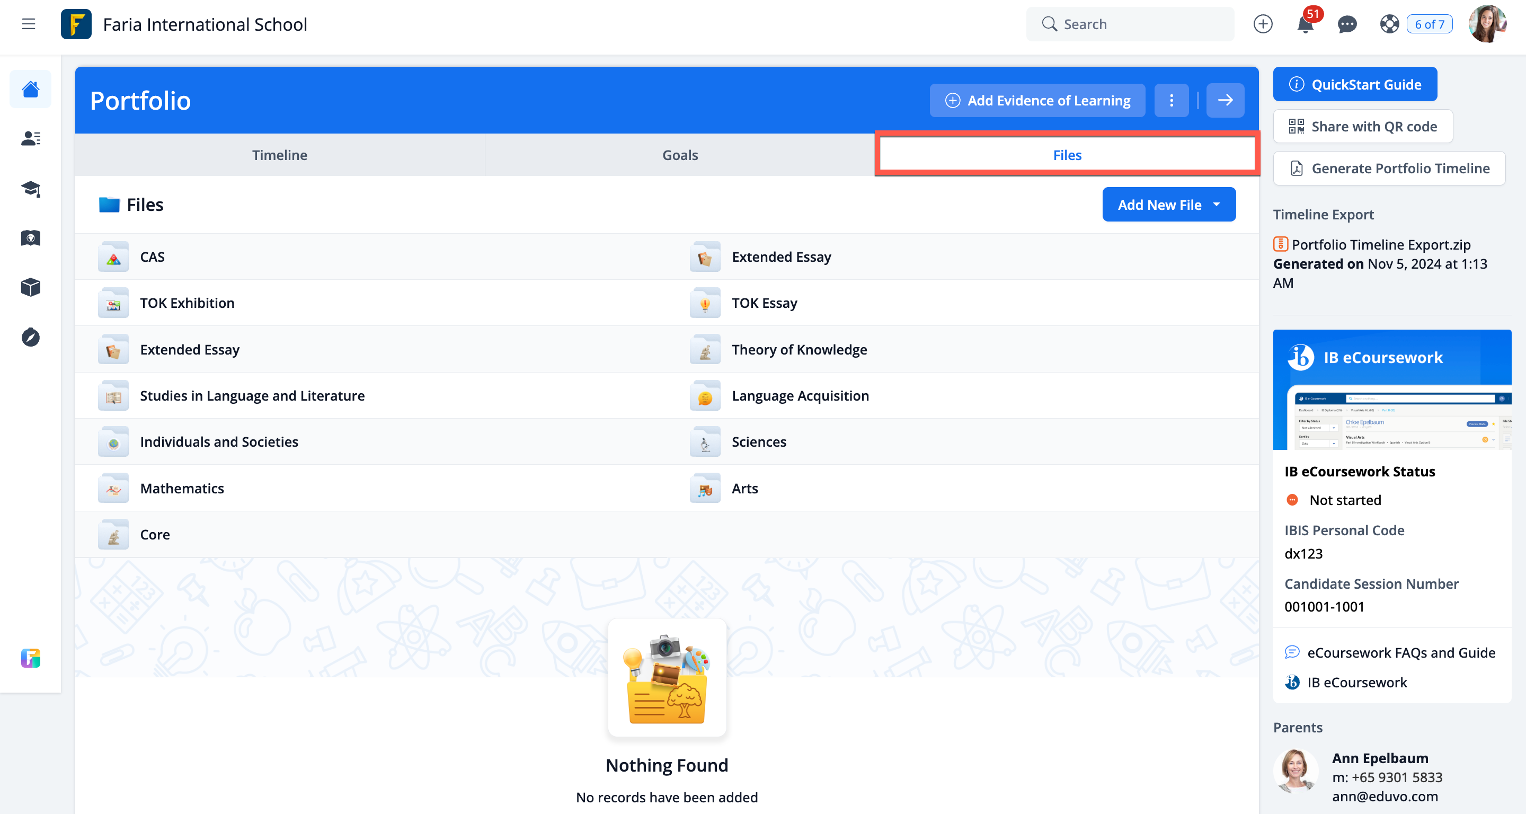The height and width of the screenshot is (814, 1526).
Task: Click the plus quick-add icon in top bar
Action: 1263,24
